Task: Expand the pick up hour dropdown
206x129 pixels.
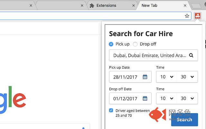Action: pyautogui.click(x=167, y=77)
